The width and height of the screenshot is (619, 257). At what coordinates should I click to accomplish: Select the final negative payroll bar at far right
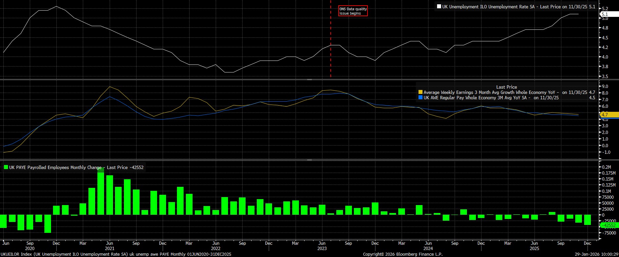[588, 220]
